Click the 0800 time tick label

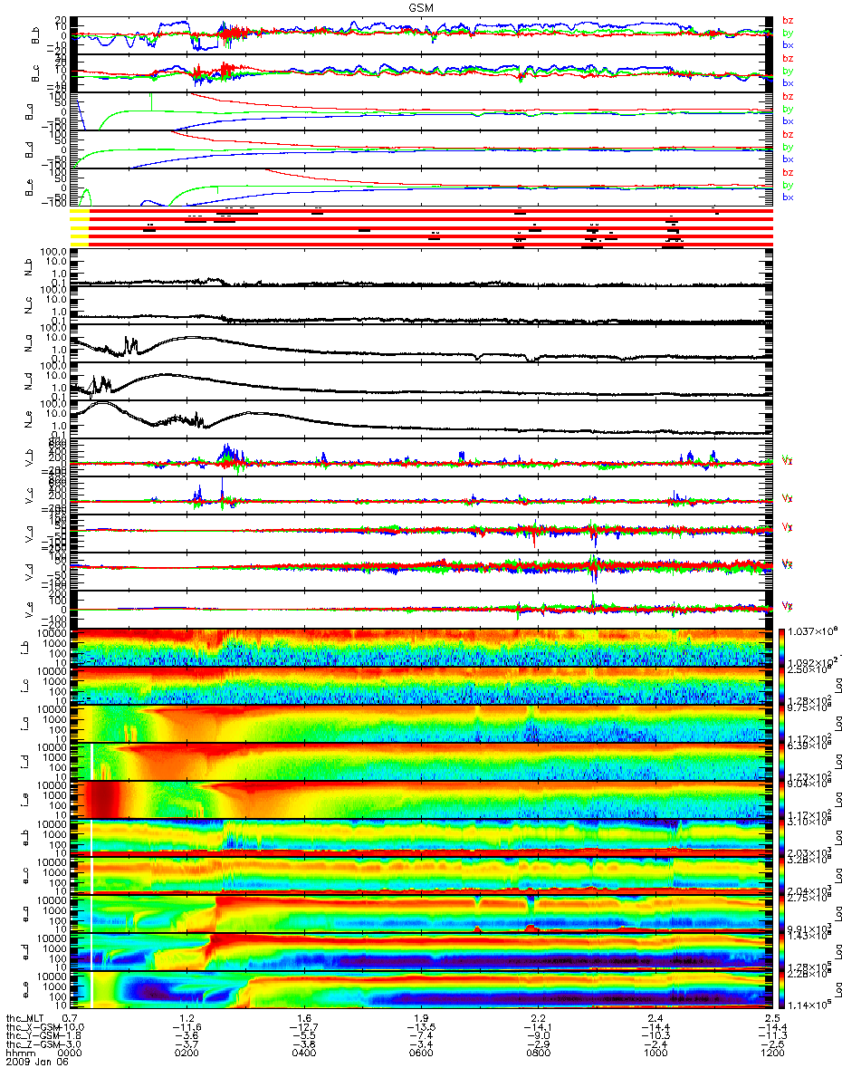point(538,1053)
